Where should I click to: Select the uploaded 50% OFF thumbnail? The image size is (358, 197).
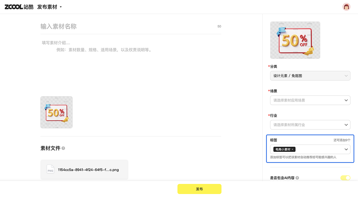coord(56,112)
